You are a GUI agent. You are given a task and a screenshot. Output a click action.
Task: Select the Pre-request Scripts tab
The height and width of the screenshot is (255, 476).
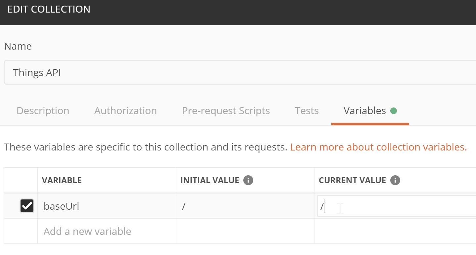point(226,111)
